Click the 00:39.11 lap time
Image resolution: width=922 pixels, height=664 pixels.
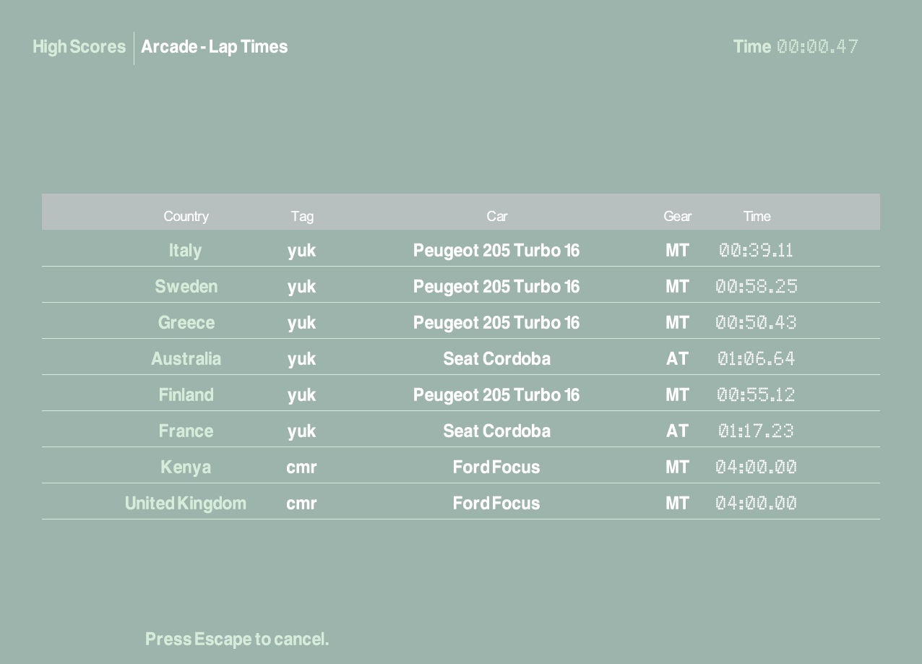coord(756,251)
